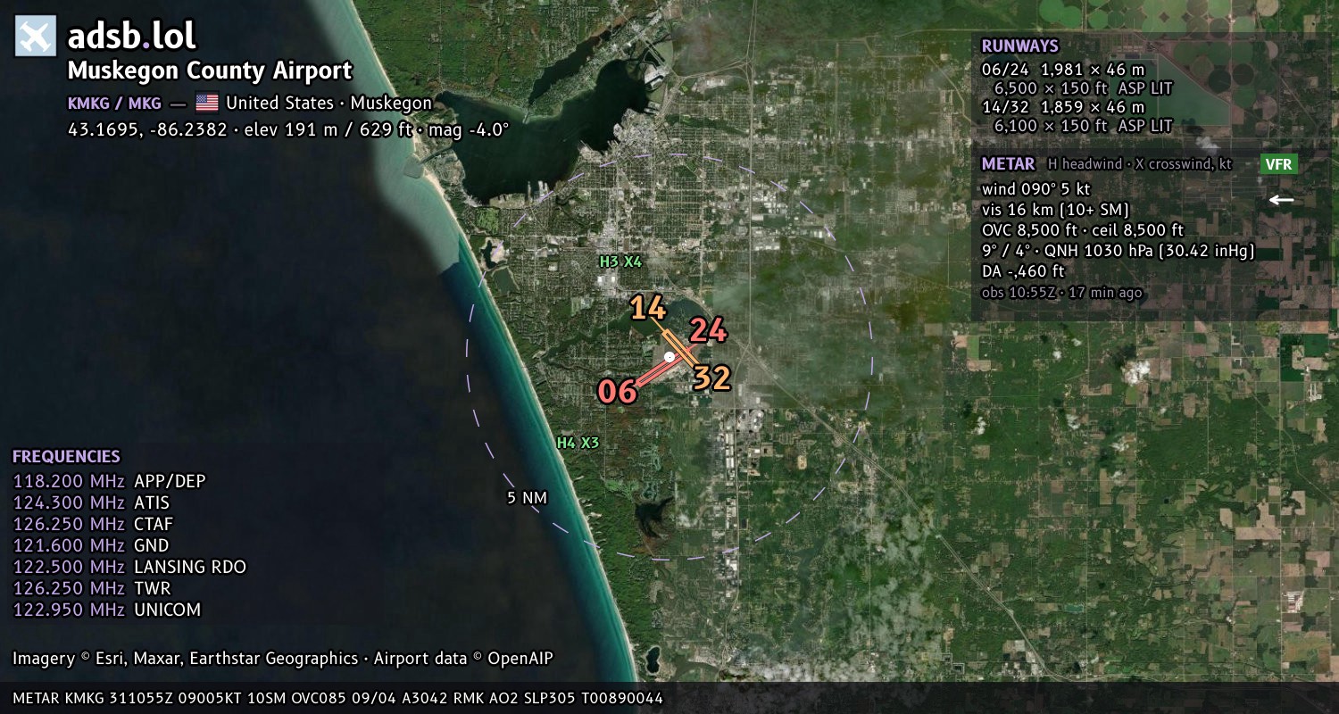Click the OVC 8,500 ft ceiling line
Viewport: 1339px width, 714px height.
(x=1082, y=230)
